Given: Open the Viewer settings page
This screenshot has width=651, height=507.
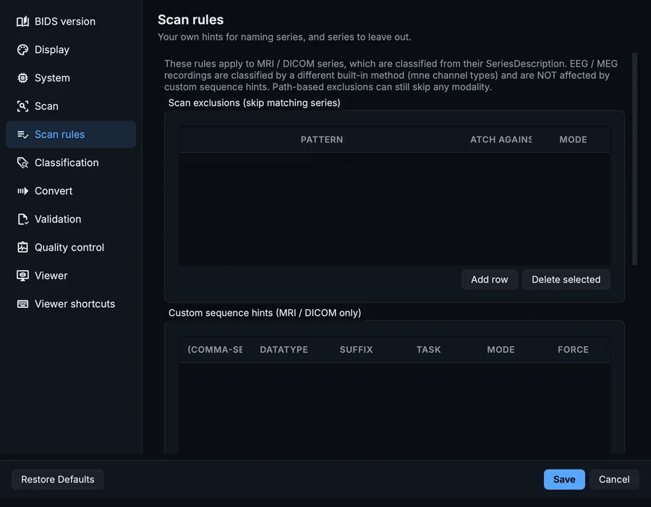Looking at the screenshot, I should (71, 275).
